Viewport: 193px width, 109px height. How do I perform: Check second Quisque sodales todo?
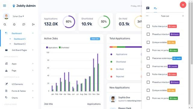click(148, 90)
